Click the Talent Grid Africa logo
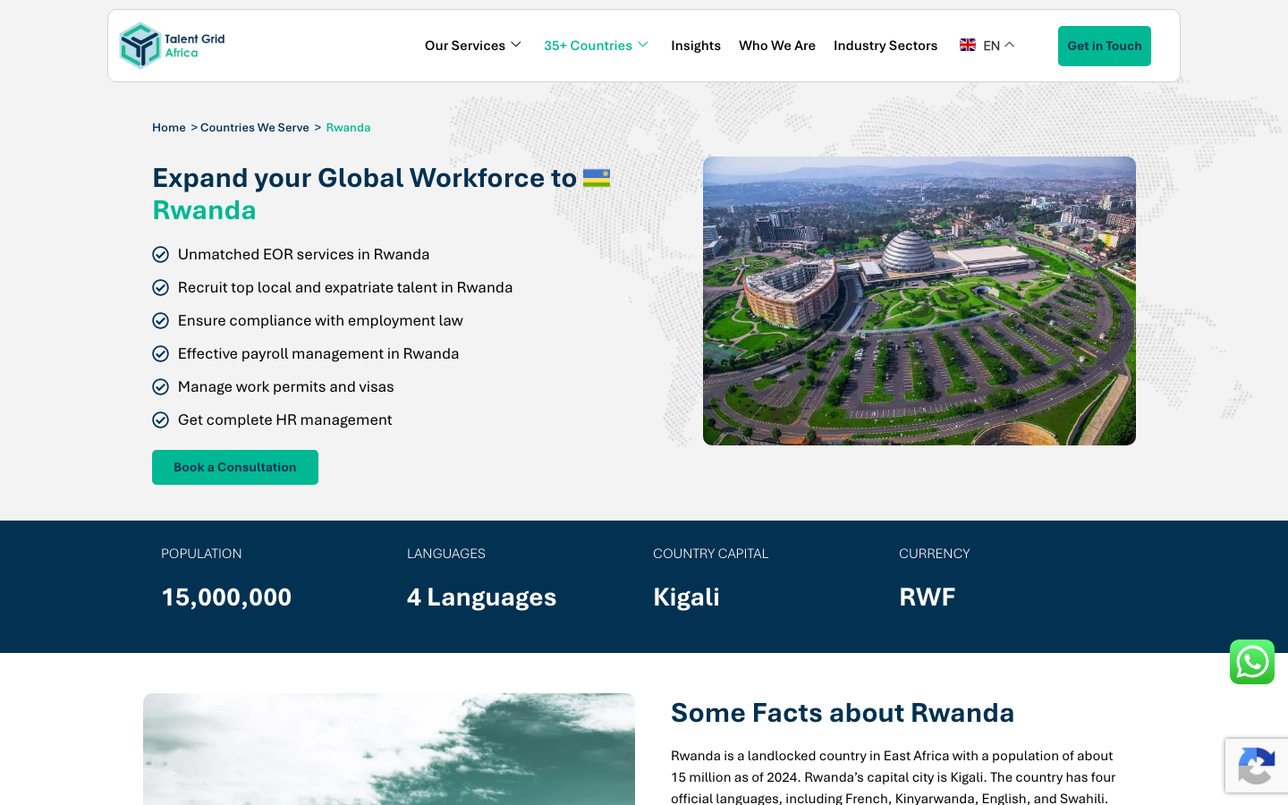The height and width of the screenshot is (805, 1288). coord(173,46)
